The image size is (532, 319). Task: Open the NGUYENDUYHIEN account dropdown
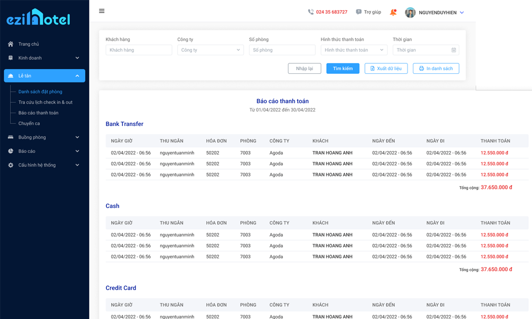click(x=461, y=12)
